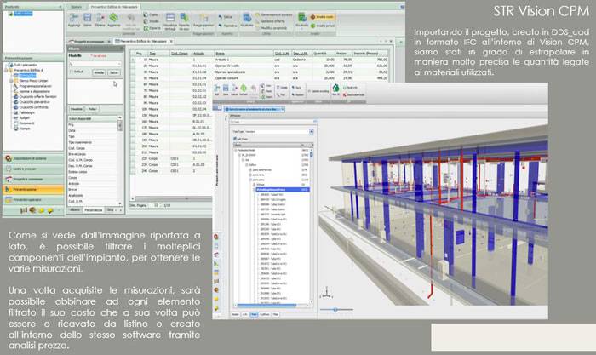Click the Visualizza button in the Albero panel

(77, 109)
